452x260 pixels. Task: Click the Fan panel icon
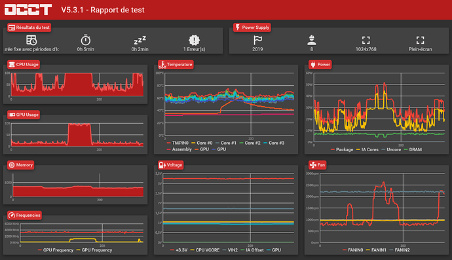coord(313,165)
